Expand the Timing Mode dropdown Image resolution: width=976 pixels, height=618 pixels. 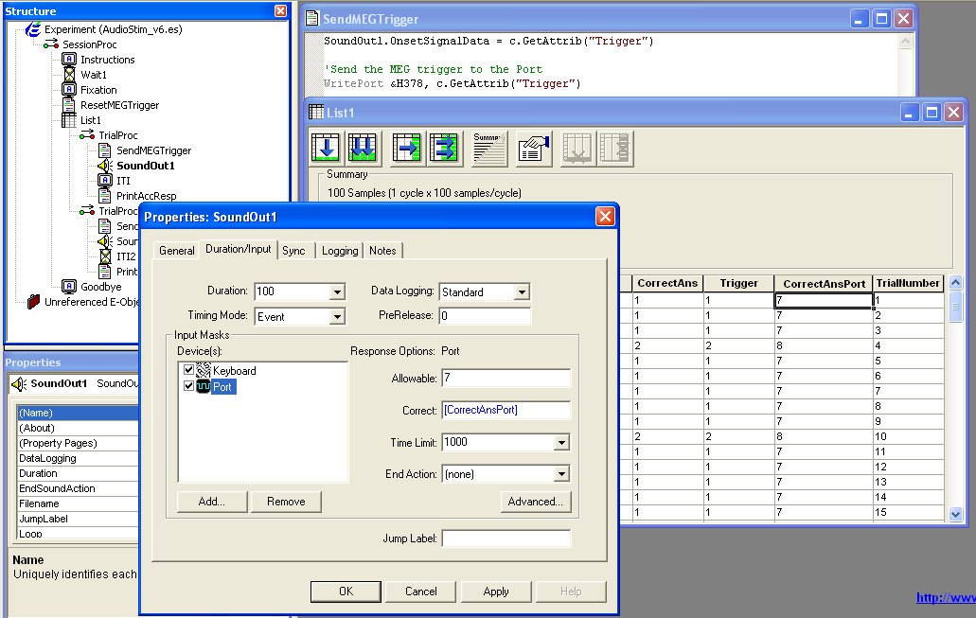(337, 316)
